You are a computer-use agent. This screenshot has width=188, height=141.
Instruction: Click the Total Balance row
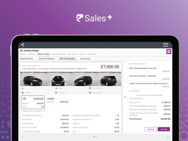(x=150, y=119)
